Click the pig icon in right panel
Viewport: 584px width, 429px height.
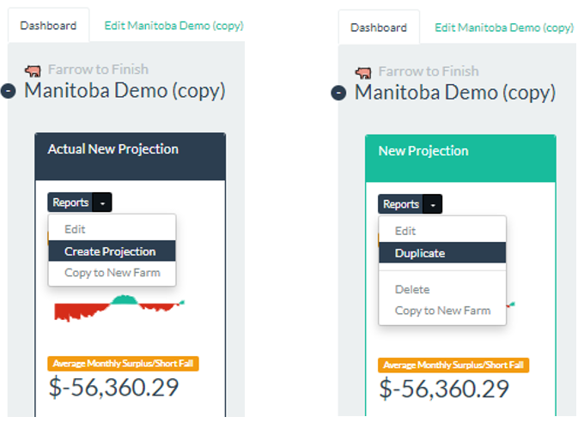click(363, 72)
